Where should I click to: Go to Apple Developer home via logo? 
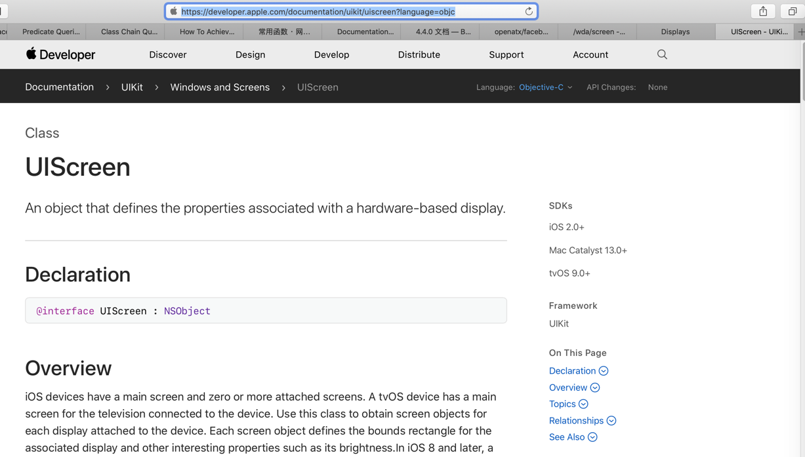point(60,54)
